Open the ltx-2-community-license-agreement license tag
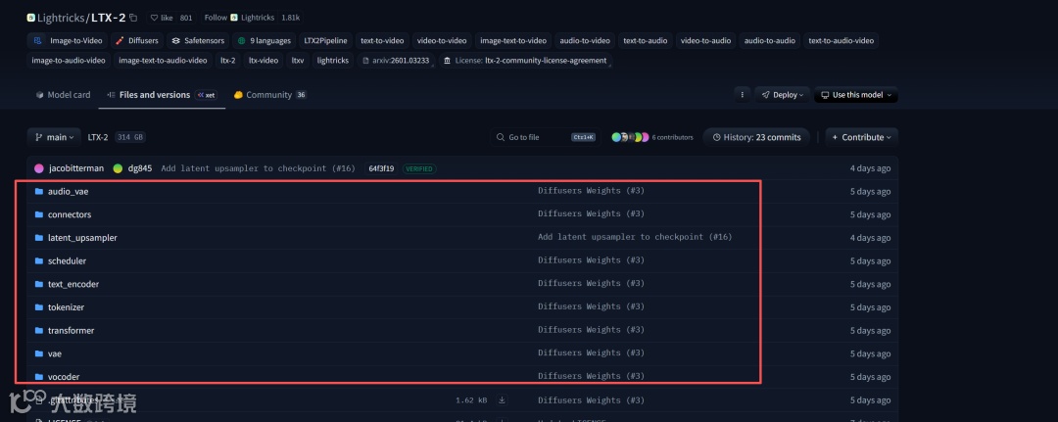Image resolution: width=1058 pixels, height=422 pixels. coord(526,61)
